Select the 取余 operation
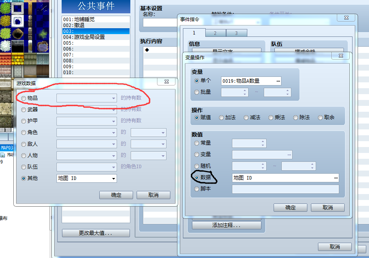 tap(320, 118)
